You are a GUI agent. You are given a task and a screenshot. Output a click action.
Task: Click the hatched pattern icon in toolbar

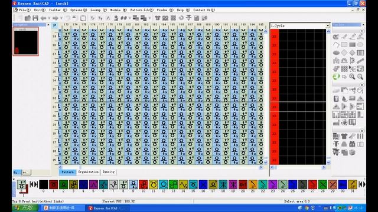coord(173,18)
